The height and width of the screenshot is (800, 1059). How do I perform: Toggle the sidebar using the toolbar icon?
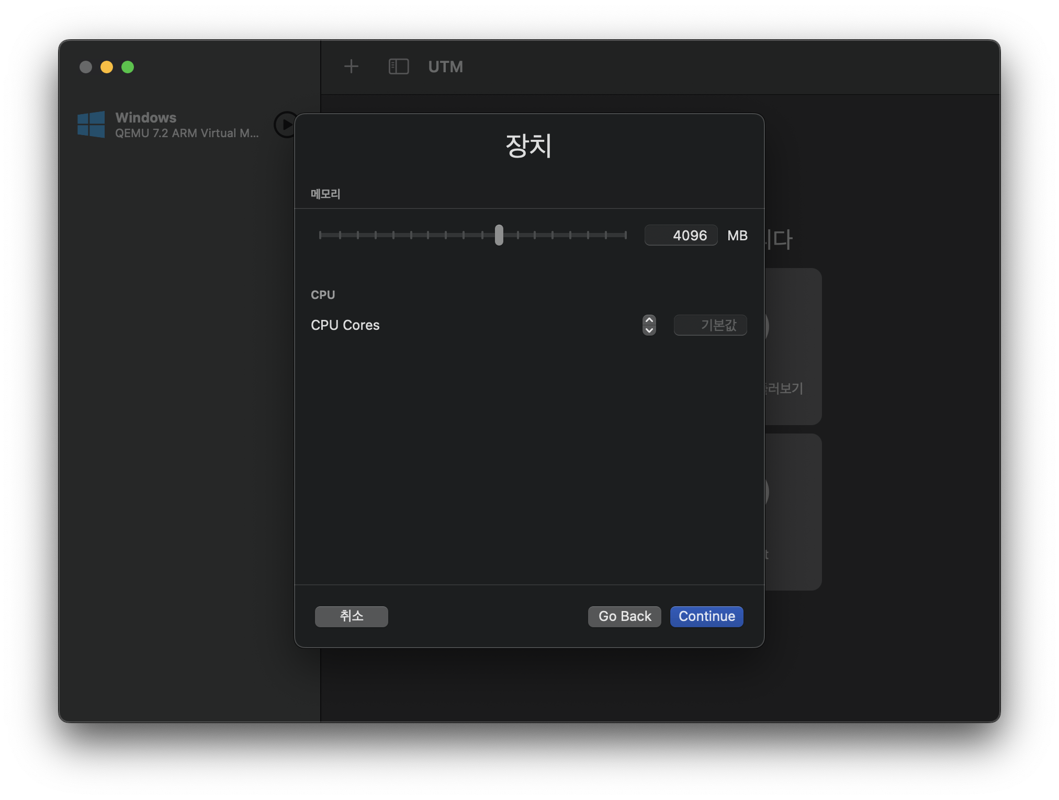tap(398, 66)
